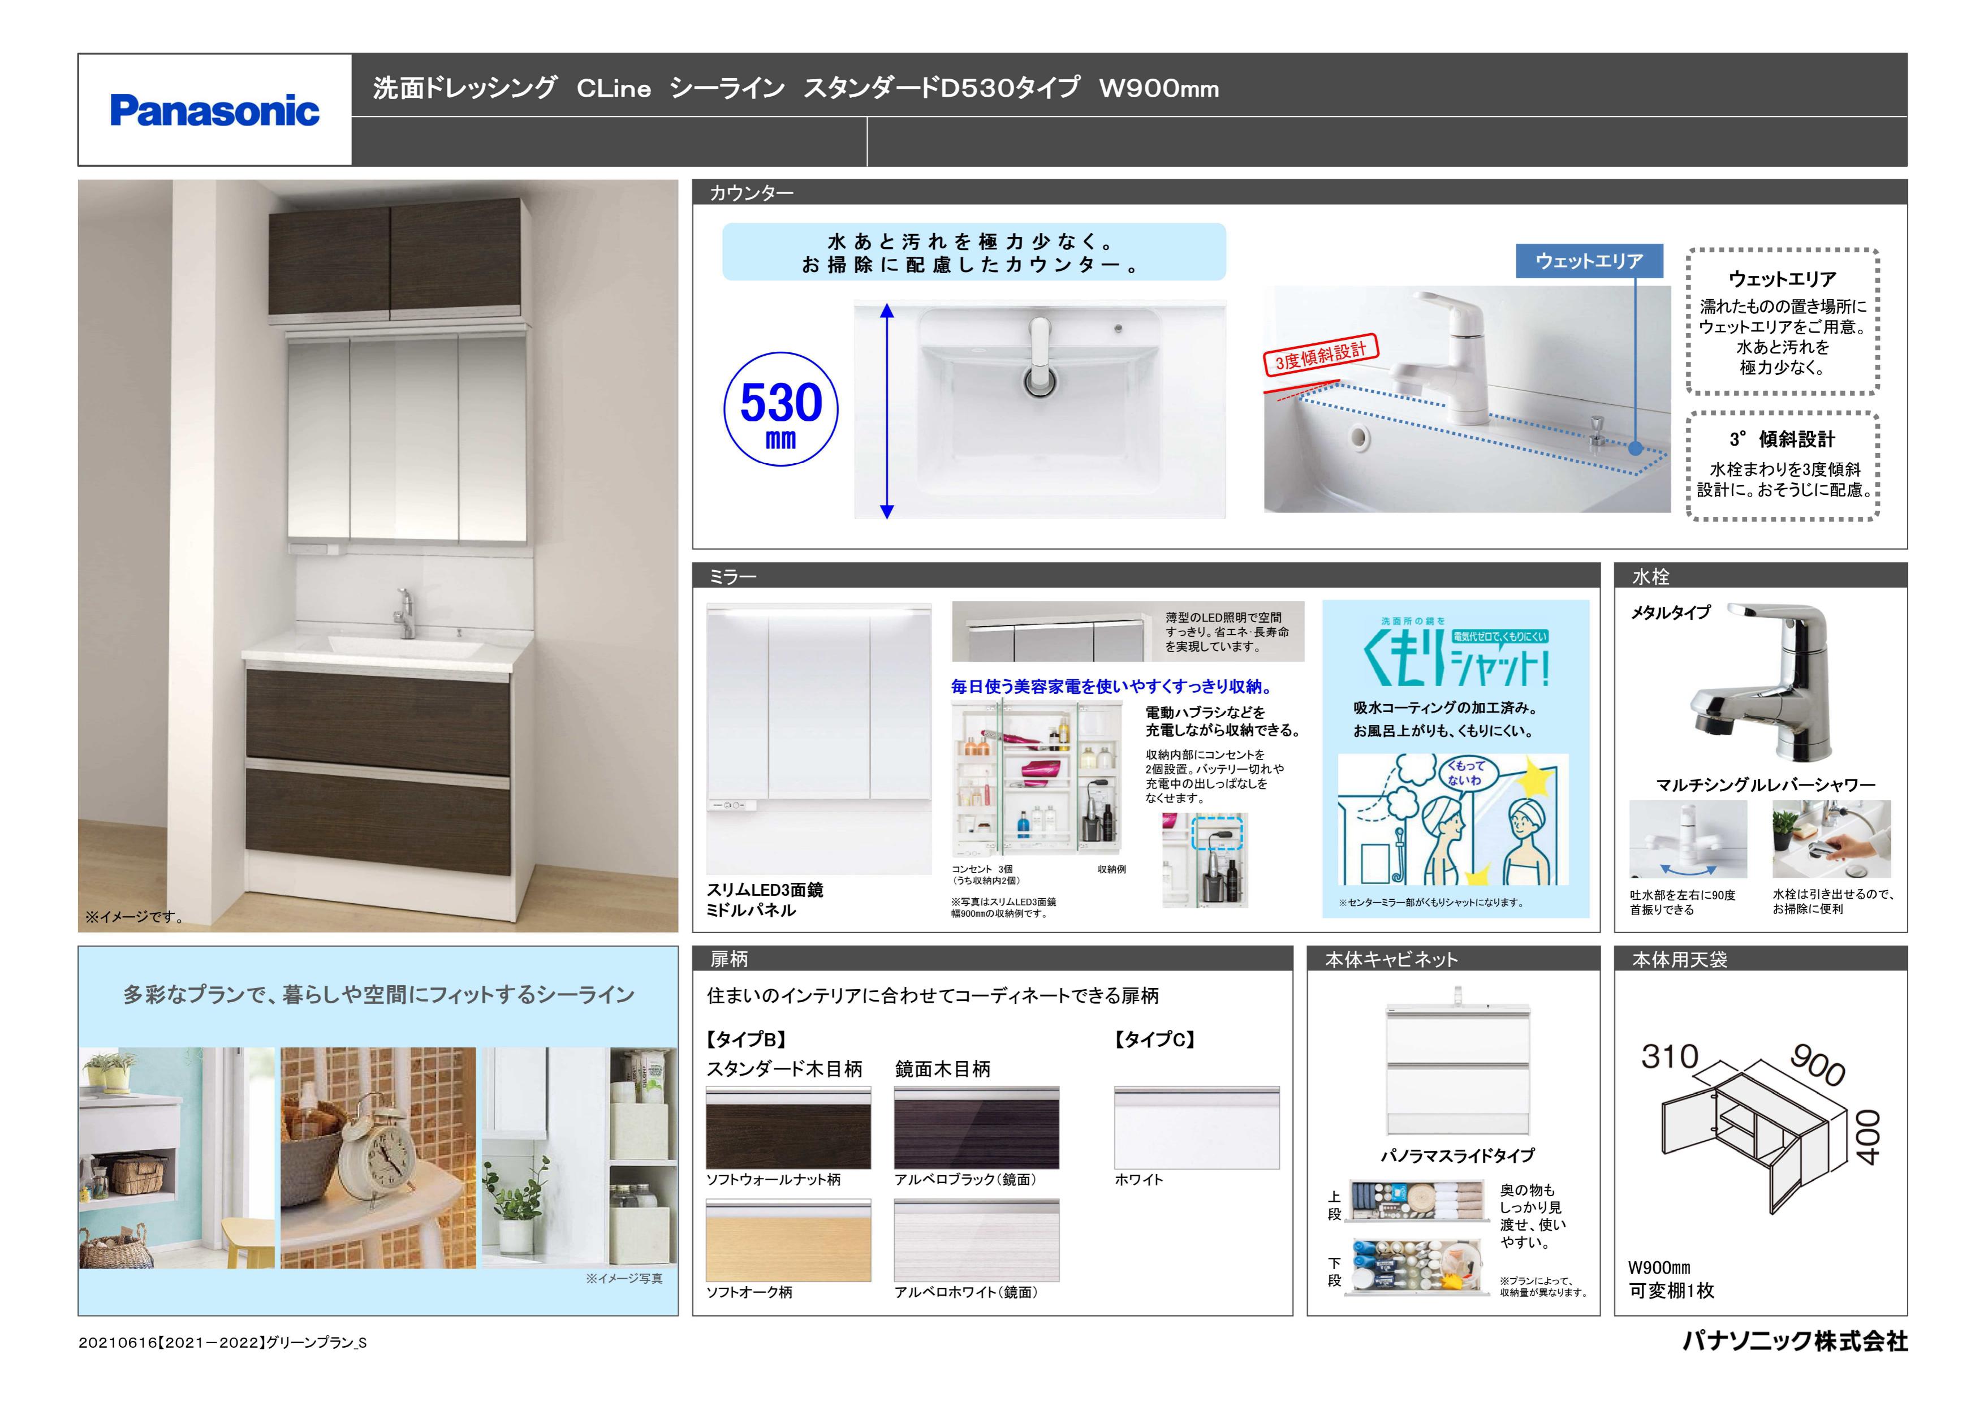1984x1402 pixels.
Task: Select the アルベロブラック(鏡面) swatch
Action: 976,1128
